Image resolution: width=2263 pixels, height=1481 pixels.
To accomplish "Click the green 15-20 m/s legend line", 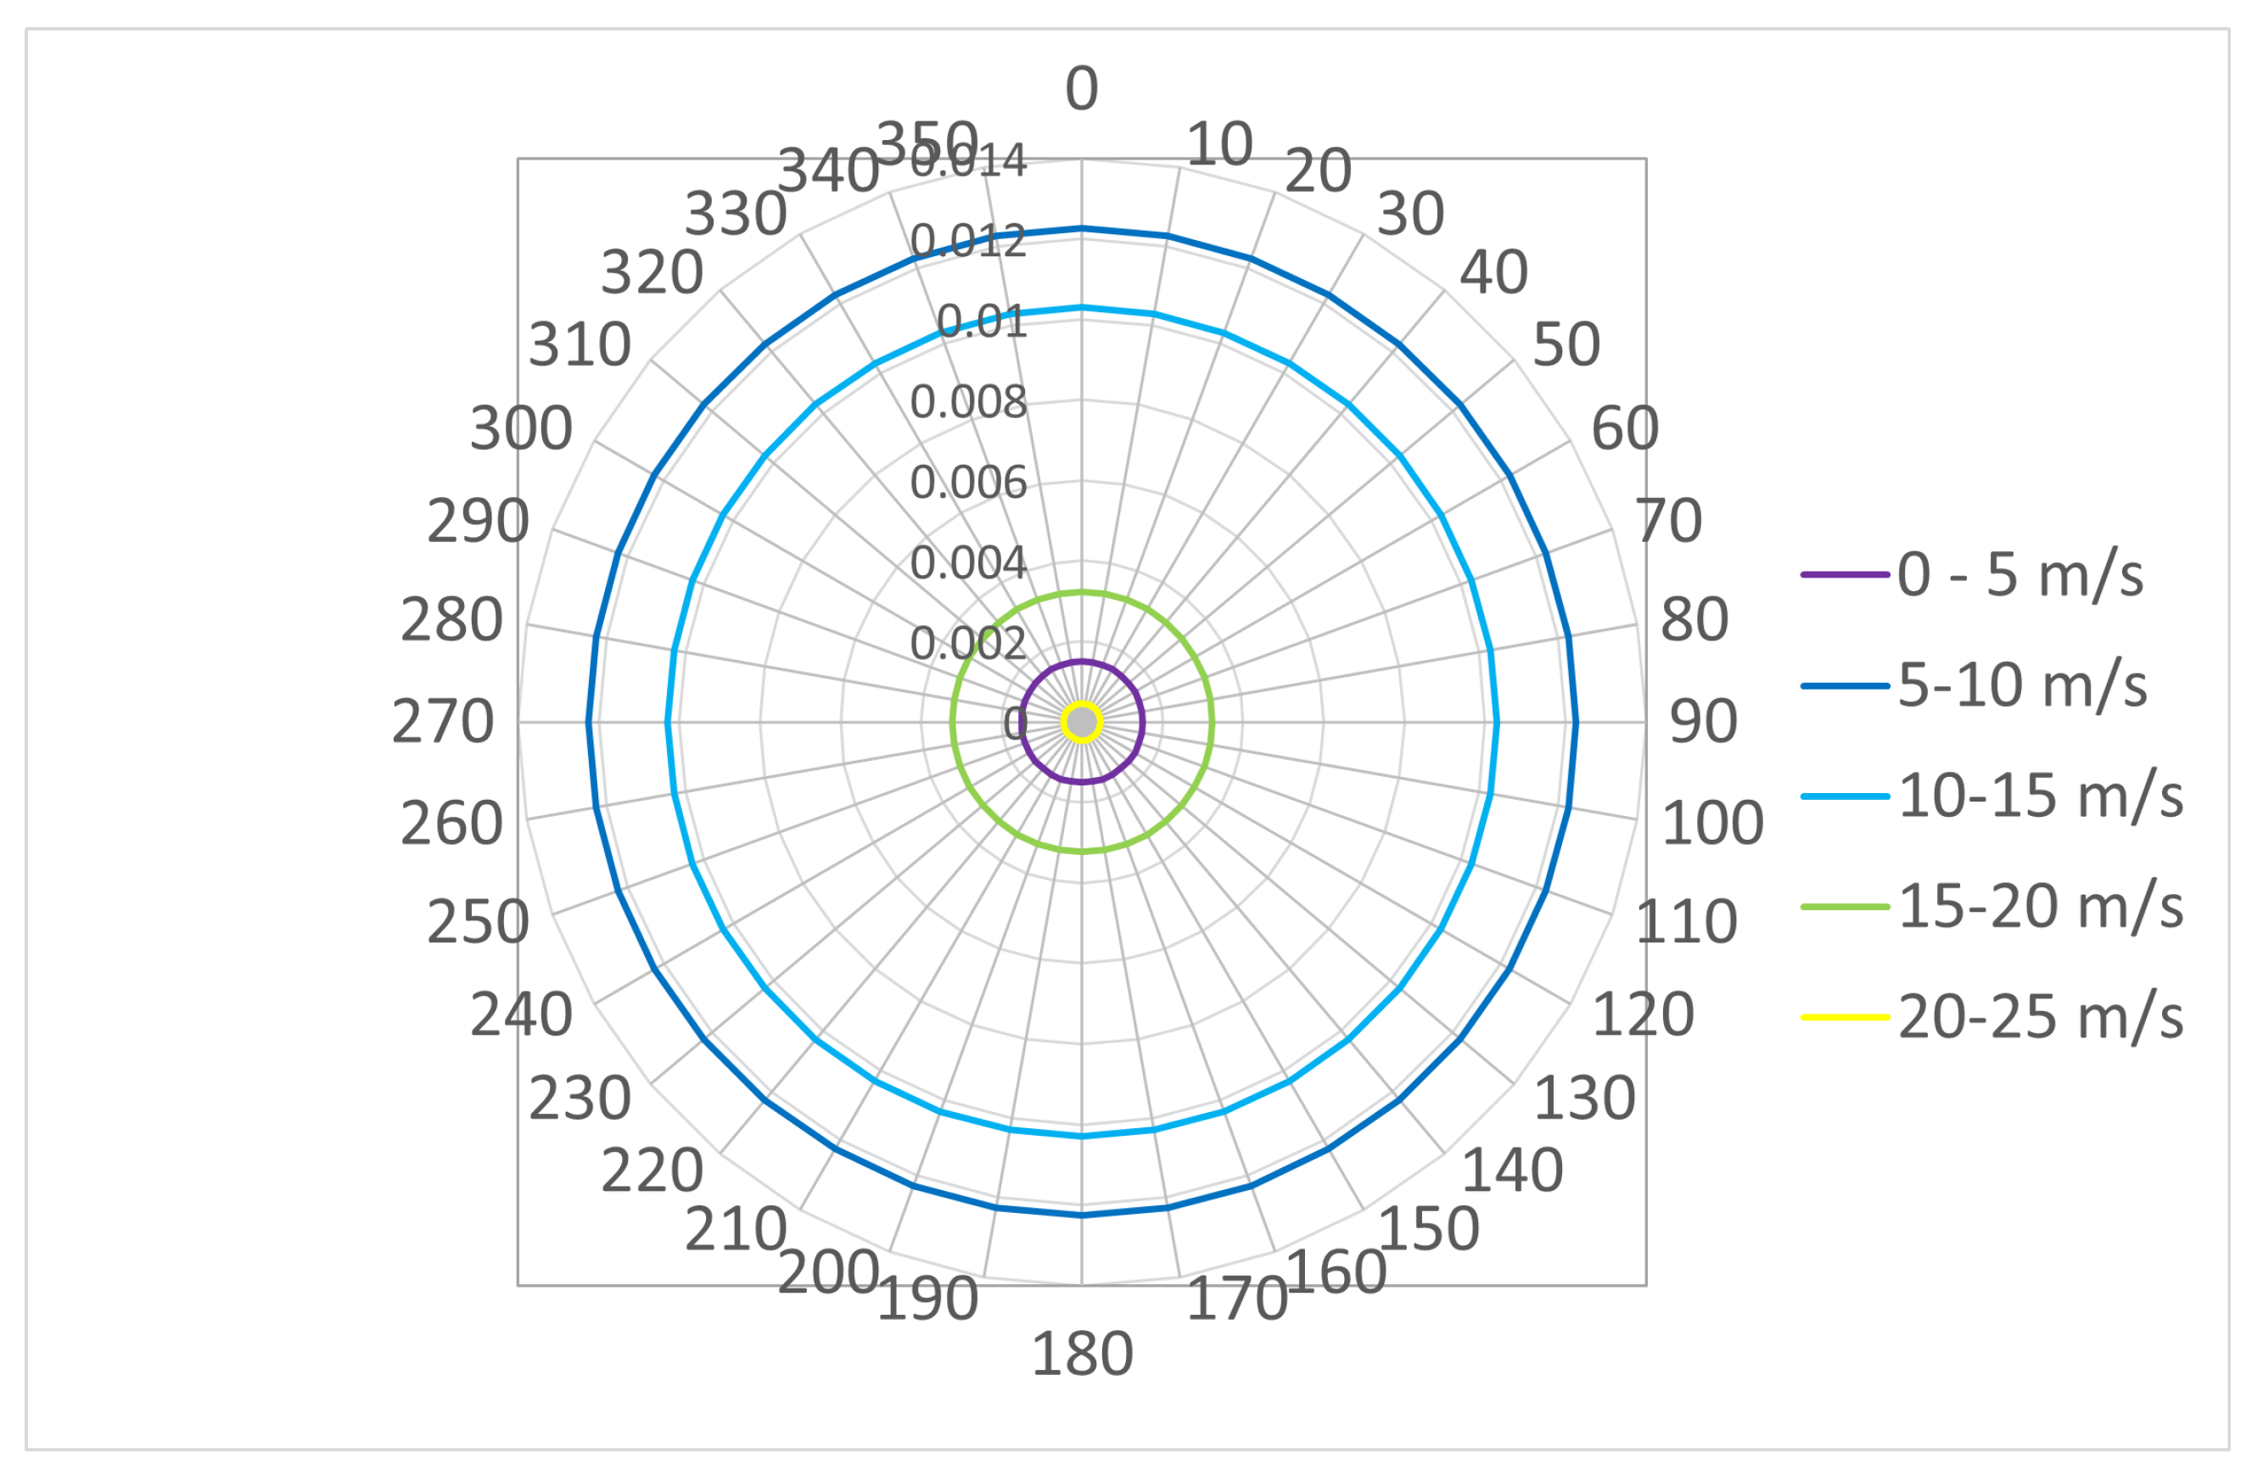I will [x=1845, y=908].
